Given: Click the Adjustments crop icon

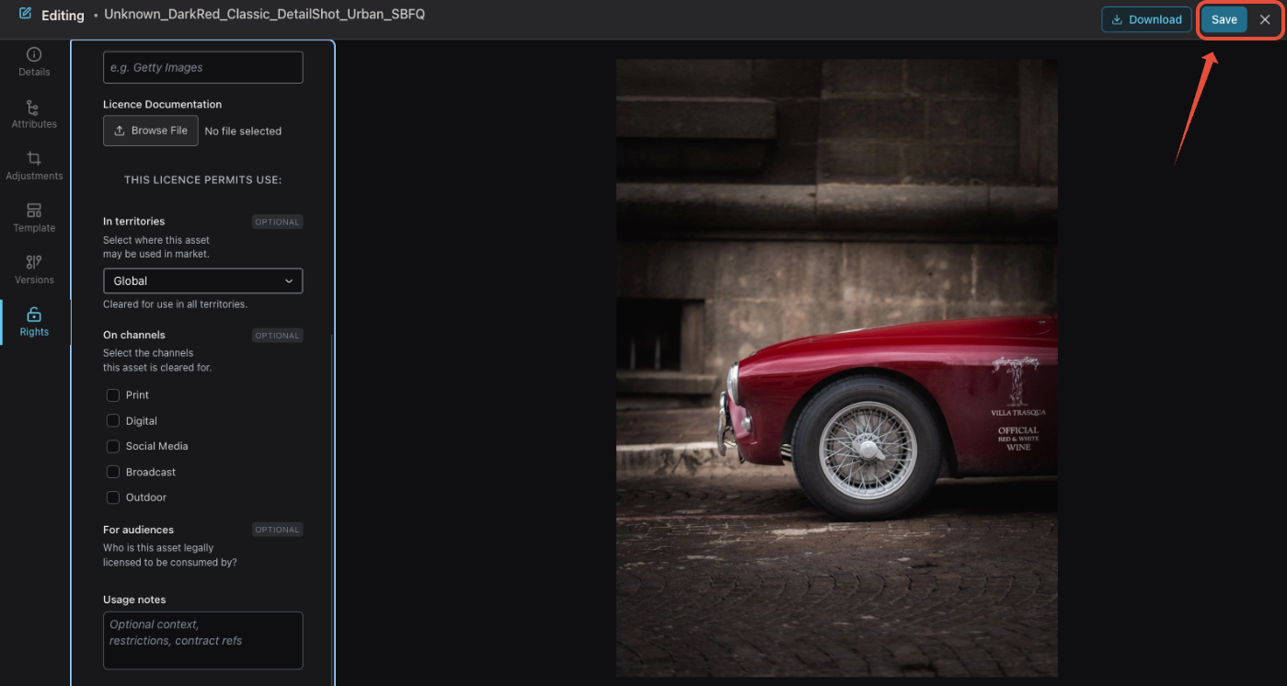Looking at the screenshot, I should pyautogui.click(x=34, y=158).
